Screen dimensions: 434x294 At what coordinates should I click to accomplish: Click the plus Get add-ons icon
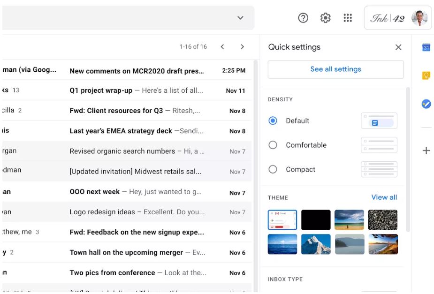click(x=426, y=151)
